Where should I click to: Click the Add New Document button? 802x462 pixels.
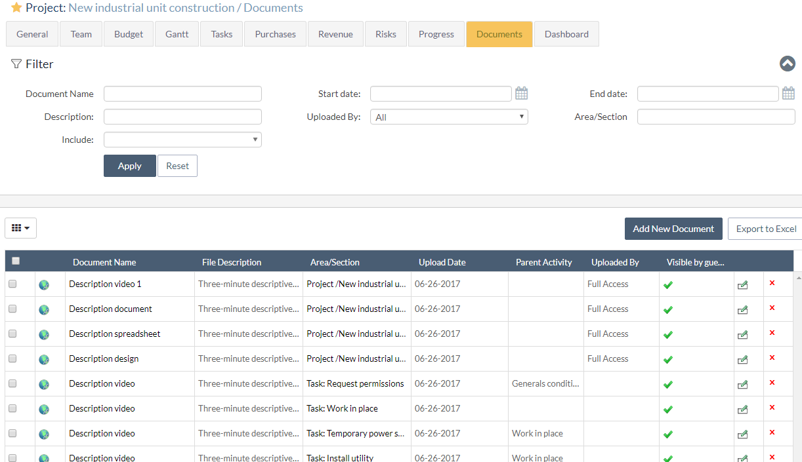click(x=673, y=228)
